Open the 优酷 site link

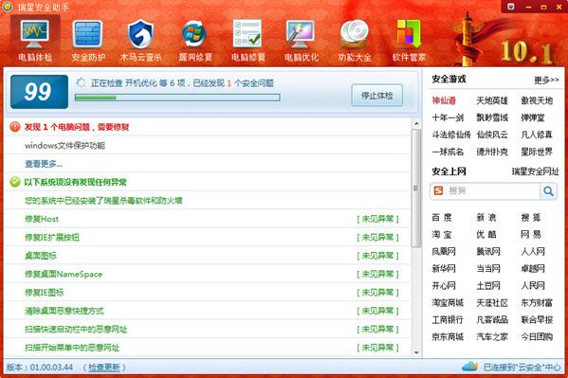tap(486, 234)
